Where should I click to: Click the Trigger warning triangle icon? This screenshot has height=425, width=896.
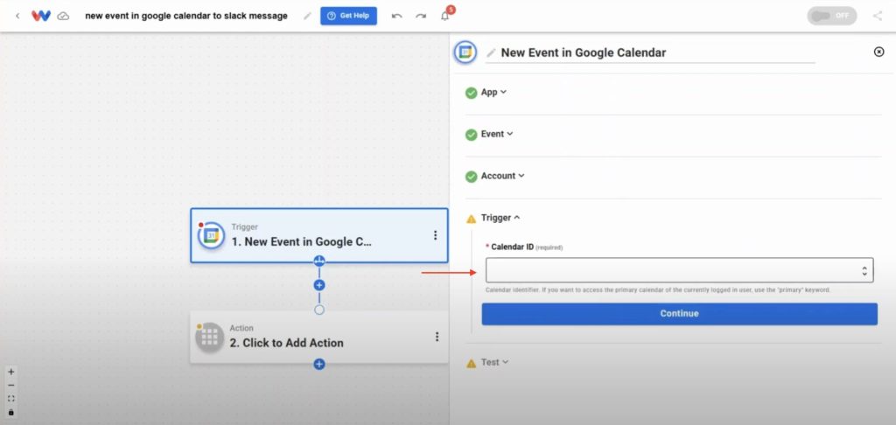coord(471,219)
